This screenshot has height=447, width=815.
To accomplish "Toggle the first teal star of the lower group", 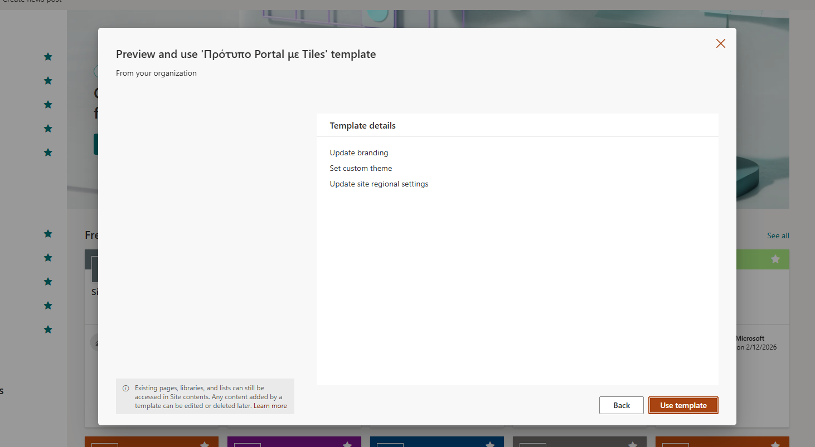I will point(48,234).
